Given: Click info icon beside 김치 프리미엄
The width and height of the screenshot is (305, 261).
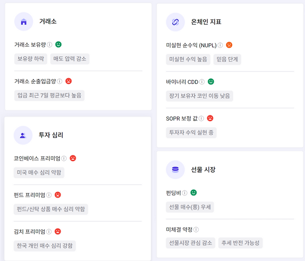Looking at the screenshot, I should [49, 231].
